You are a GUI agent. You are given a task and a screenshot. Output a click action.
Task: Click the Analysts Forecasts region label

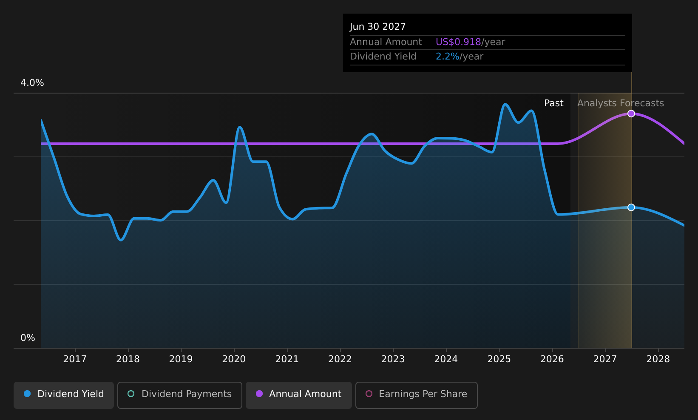[x=621, y=103]
